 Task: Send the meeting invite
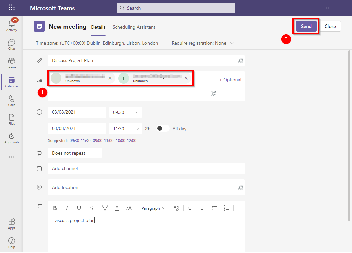306,26
